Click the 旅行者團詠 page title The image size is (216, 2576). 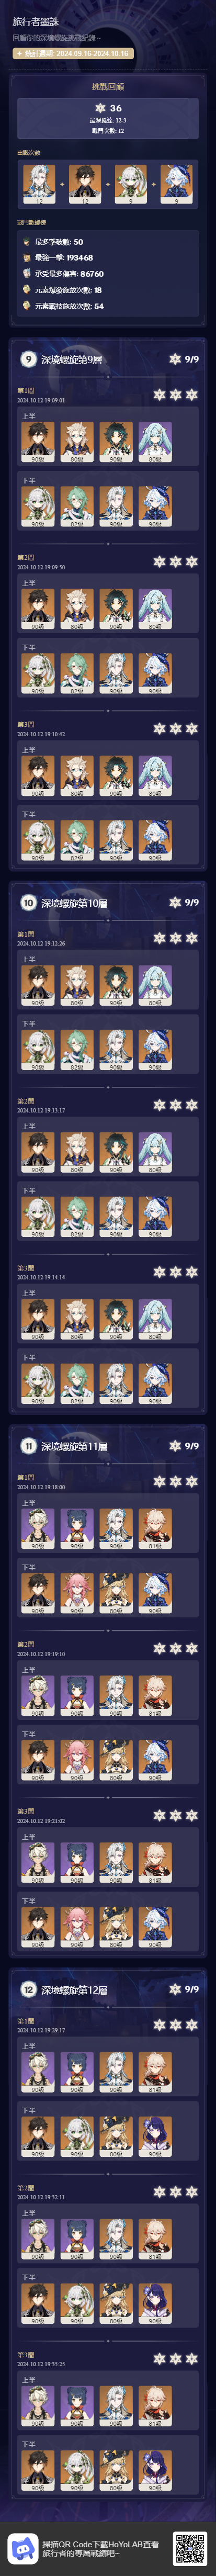[35, 21]
